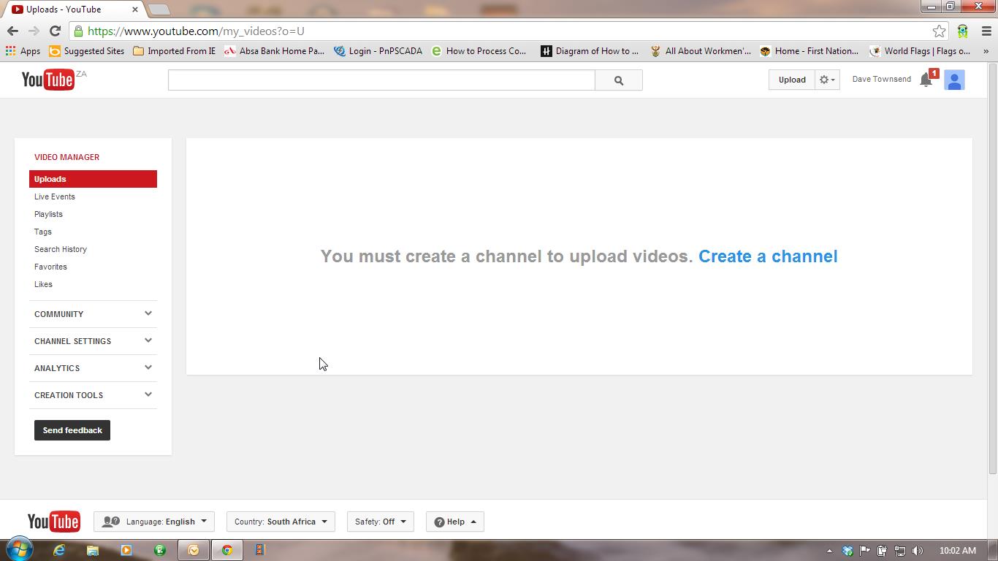
Task: Click the Send feedback button
Action: 72,430
